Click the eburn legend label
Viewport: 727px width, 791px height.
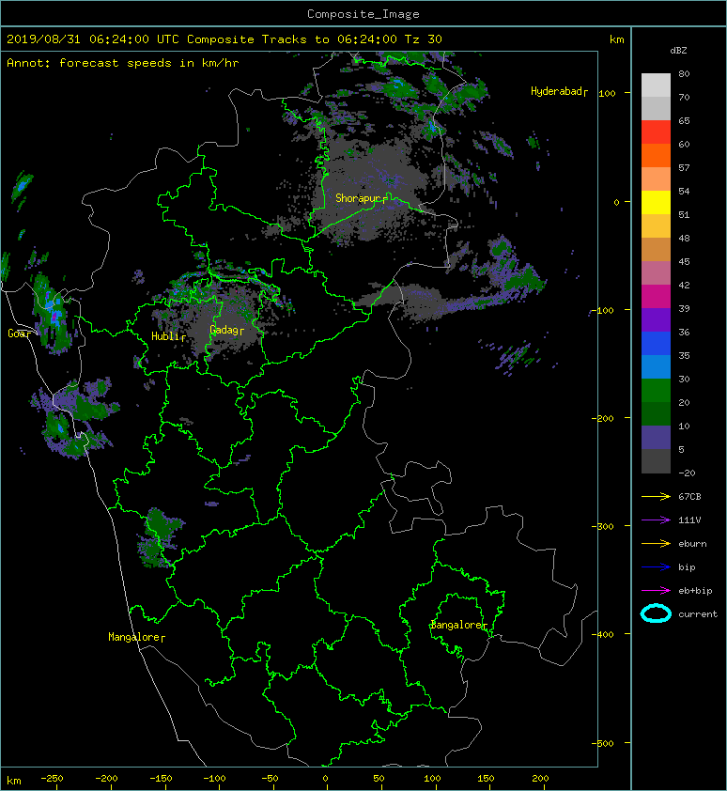[x=692, y=543]
